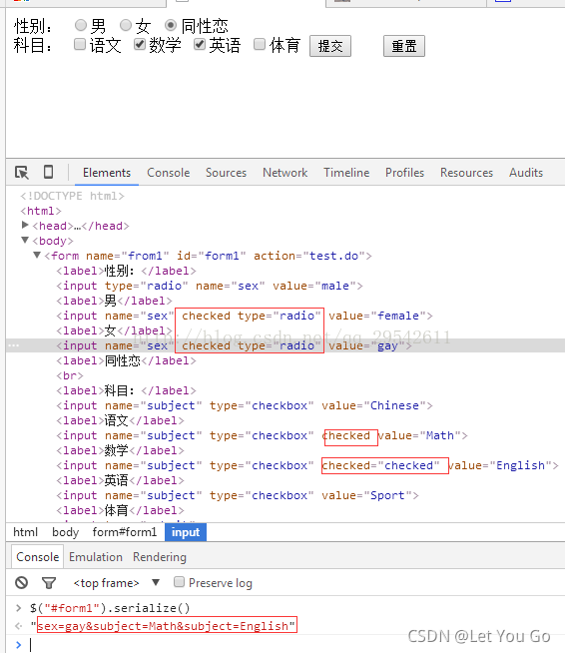The height and width of the screenshot is (653, 565).
Task: Select the checkbox input row with value Math
Action: pyautogui.click(x=262, y=435)
